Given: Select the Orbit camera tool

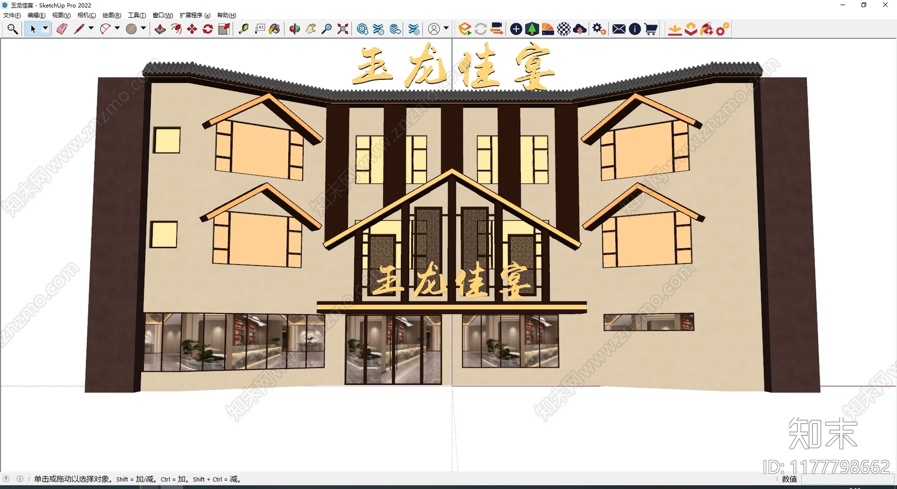Looking at the screenshot, I should 295,29.
